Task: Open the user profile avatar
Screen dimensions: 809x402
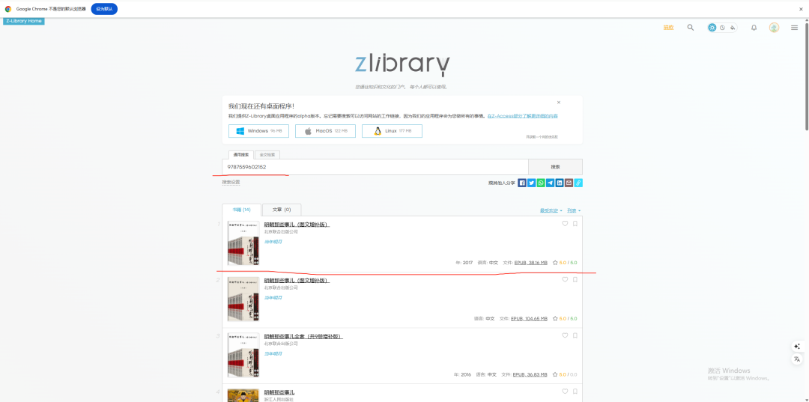Action: click(x=774, y=28)
